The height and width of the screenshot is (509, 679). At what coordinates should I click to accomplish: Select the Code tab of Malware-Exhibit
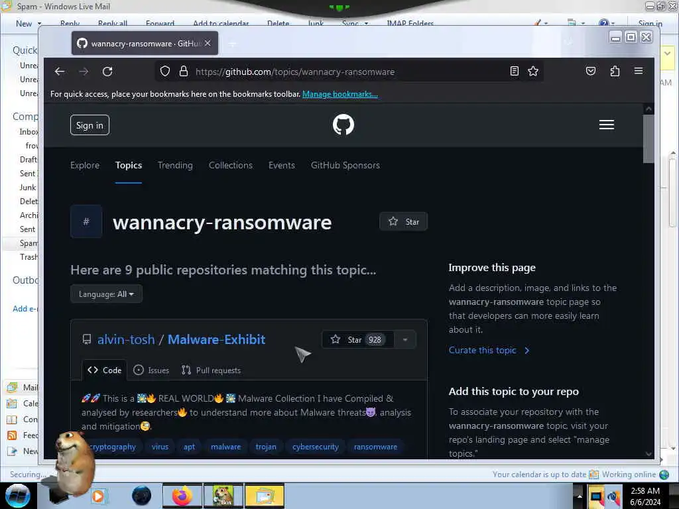point(104,370)
